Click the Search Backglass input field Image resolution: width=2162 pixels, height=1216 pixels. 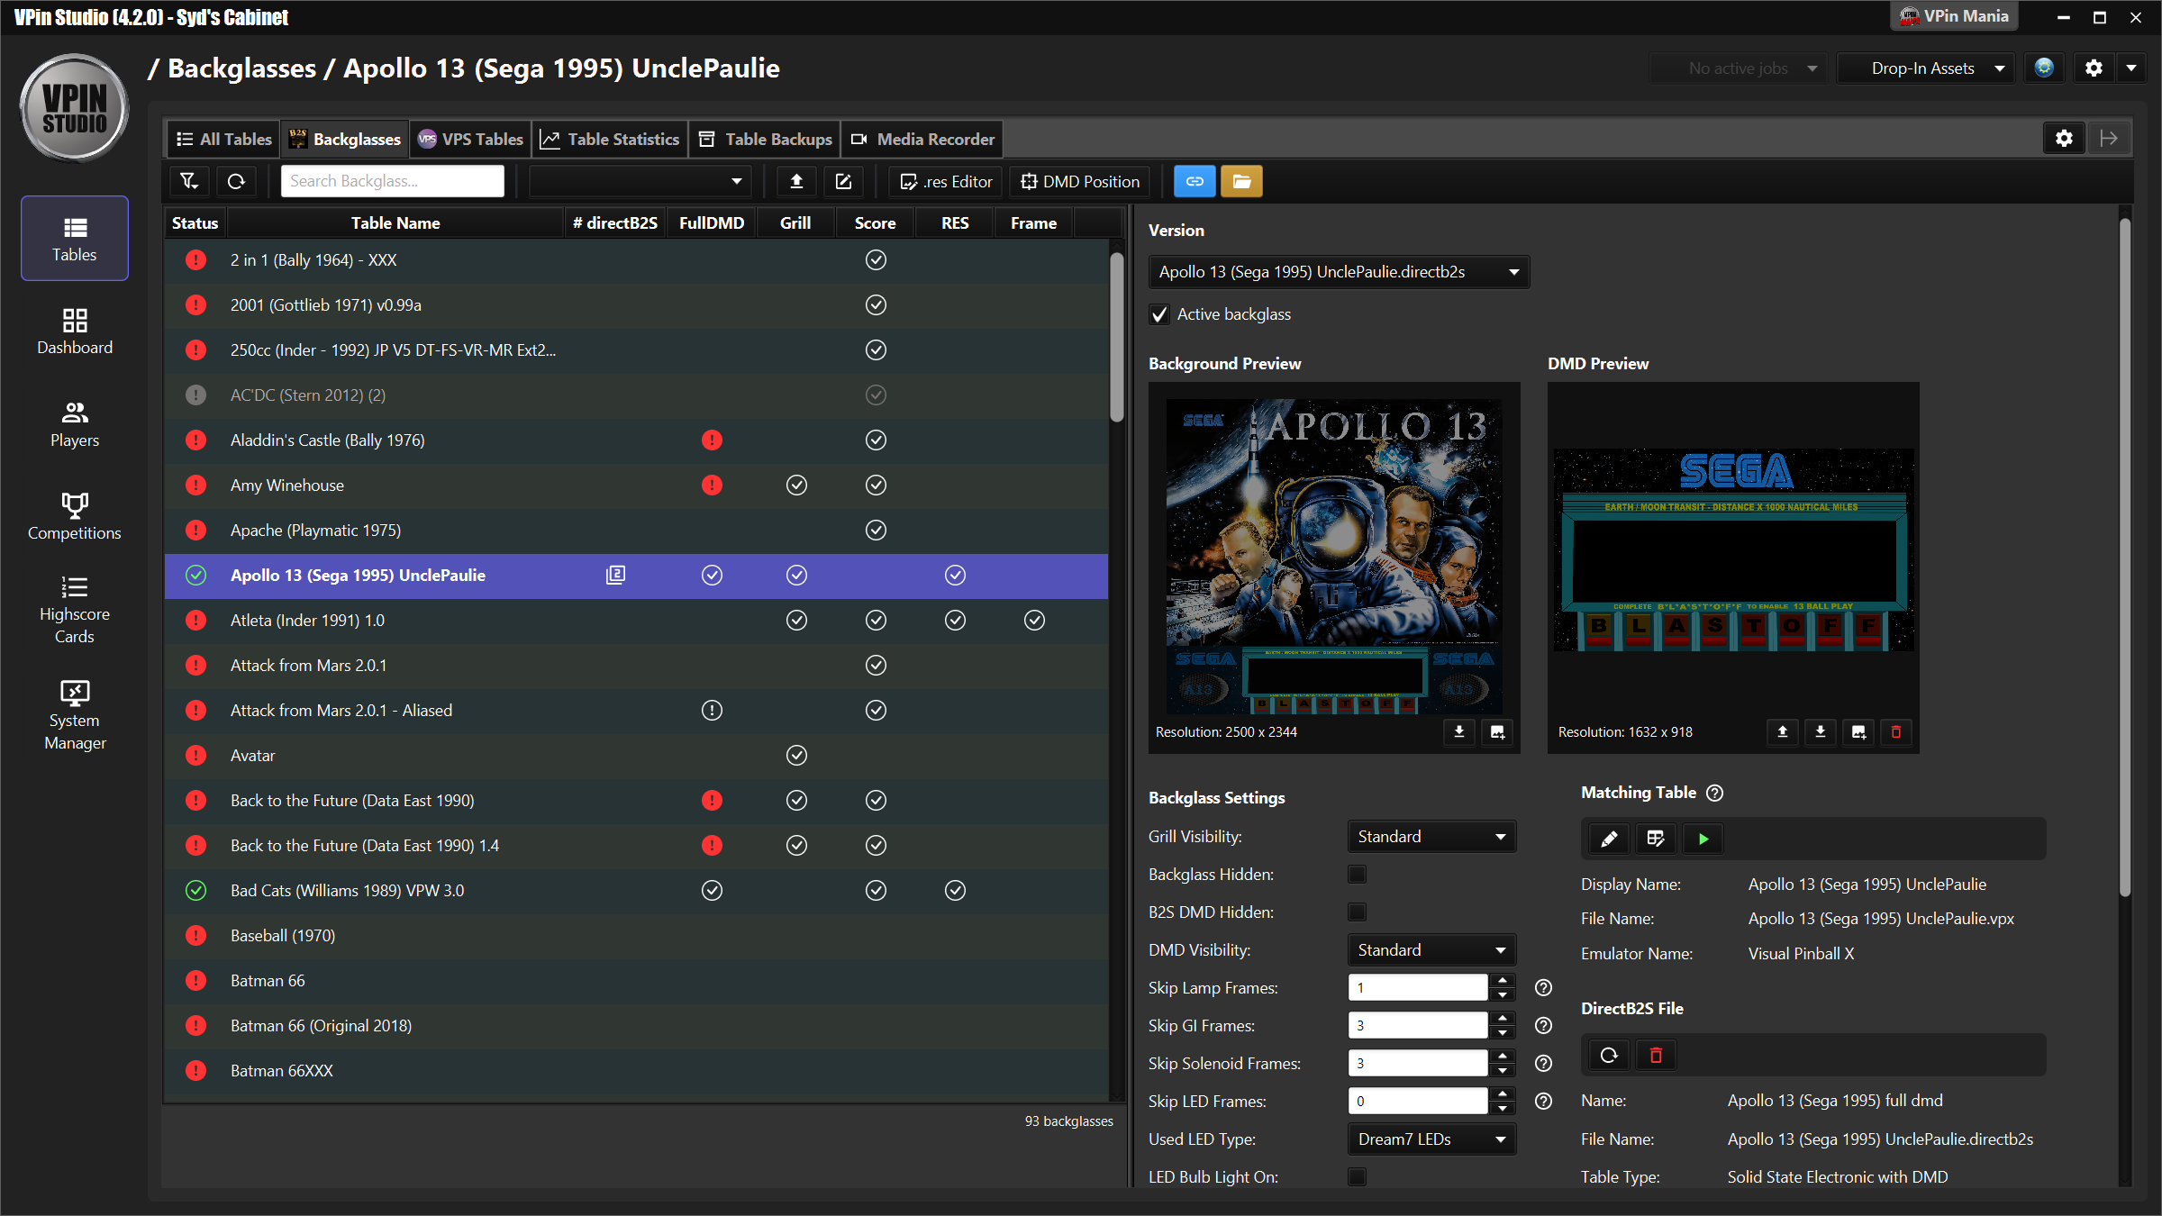click(392, 181)
